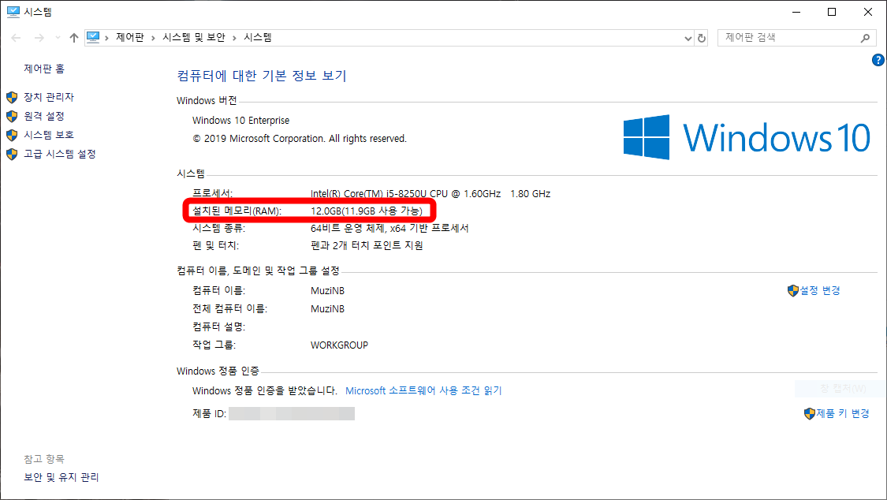This screenshot has width=887, height=500.
Task: Open Microsoft 소프트웨어 사용 조건 읽기 link
Action: pos(423,391)
